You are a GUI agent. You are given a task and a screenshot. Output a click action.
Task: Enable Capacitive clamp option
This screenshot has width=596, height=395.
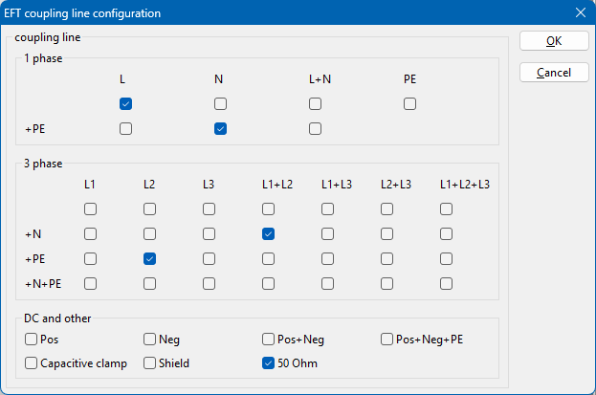(x=32, y=363)
